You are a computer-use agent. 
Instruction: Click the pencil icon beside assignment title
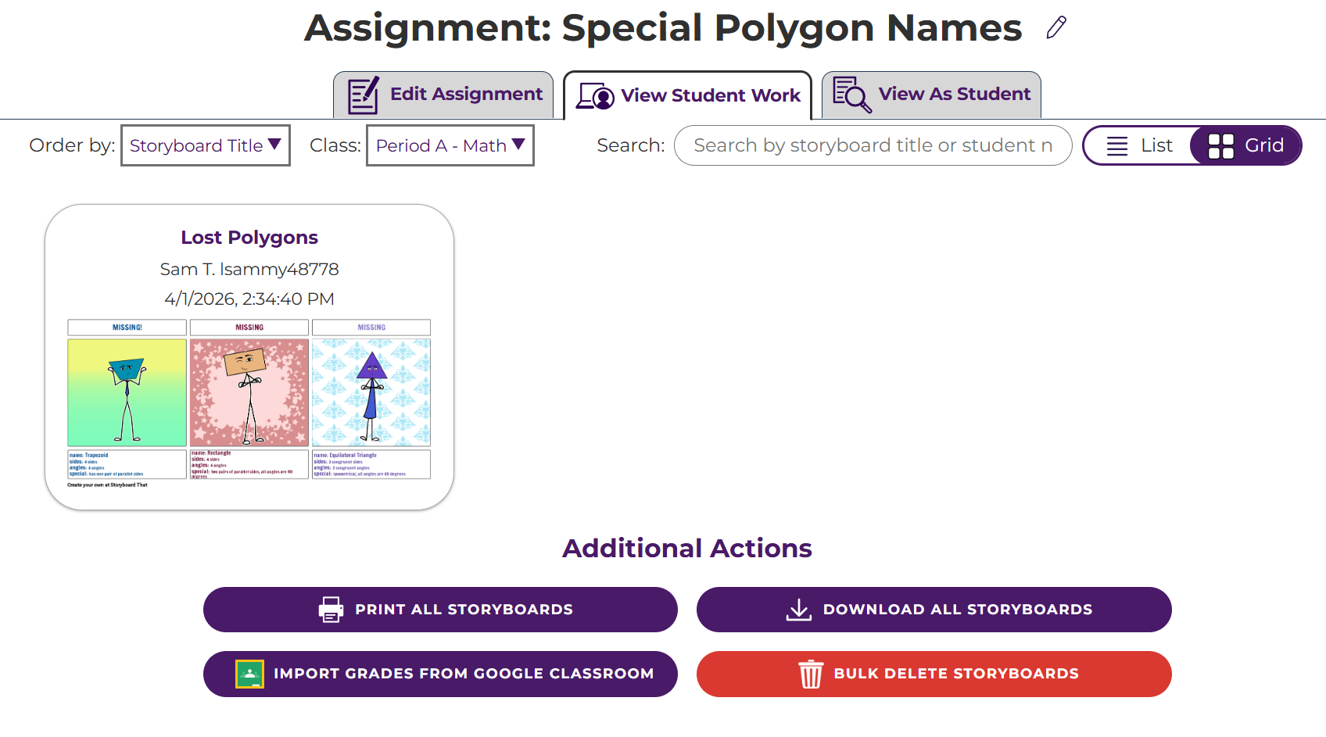tap(1056, 27)
